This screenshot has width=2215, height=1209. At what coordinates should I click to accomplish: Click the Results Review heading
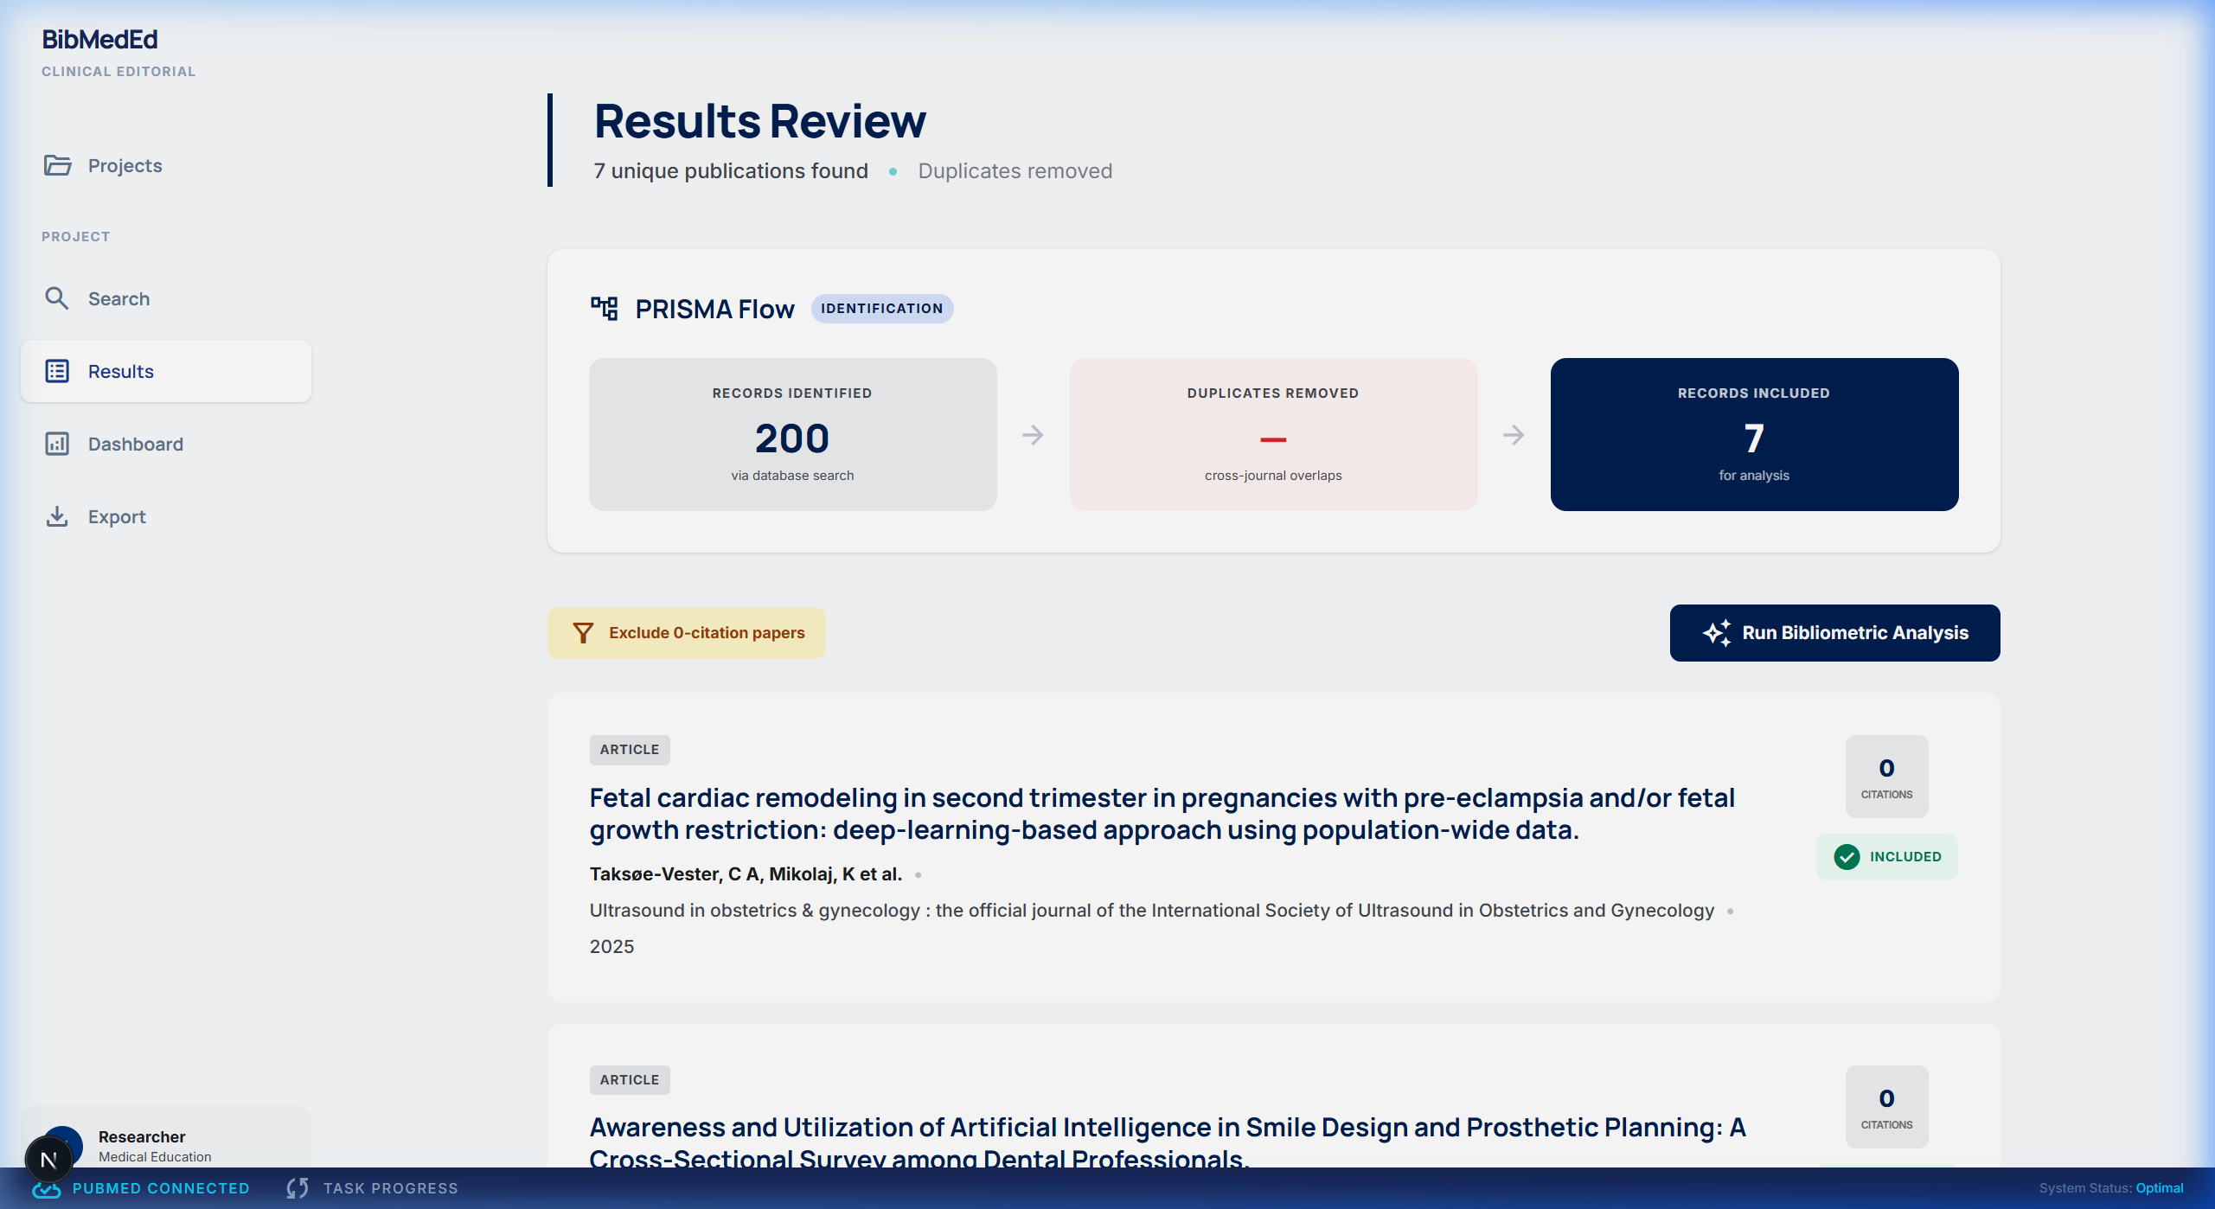coord(759,121)
